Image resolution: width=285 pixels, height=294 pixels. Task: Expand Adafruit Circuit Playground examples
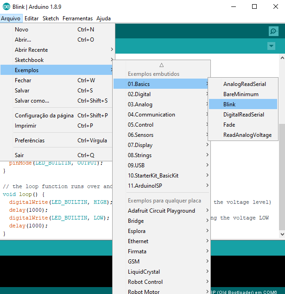click(x=161, y=211)
